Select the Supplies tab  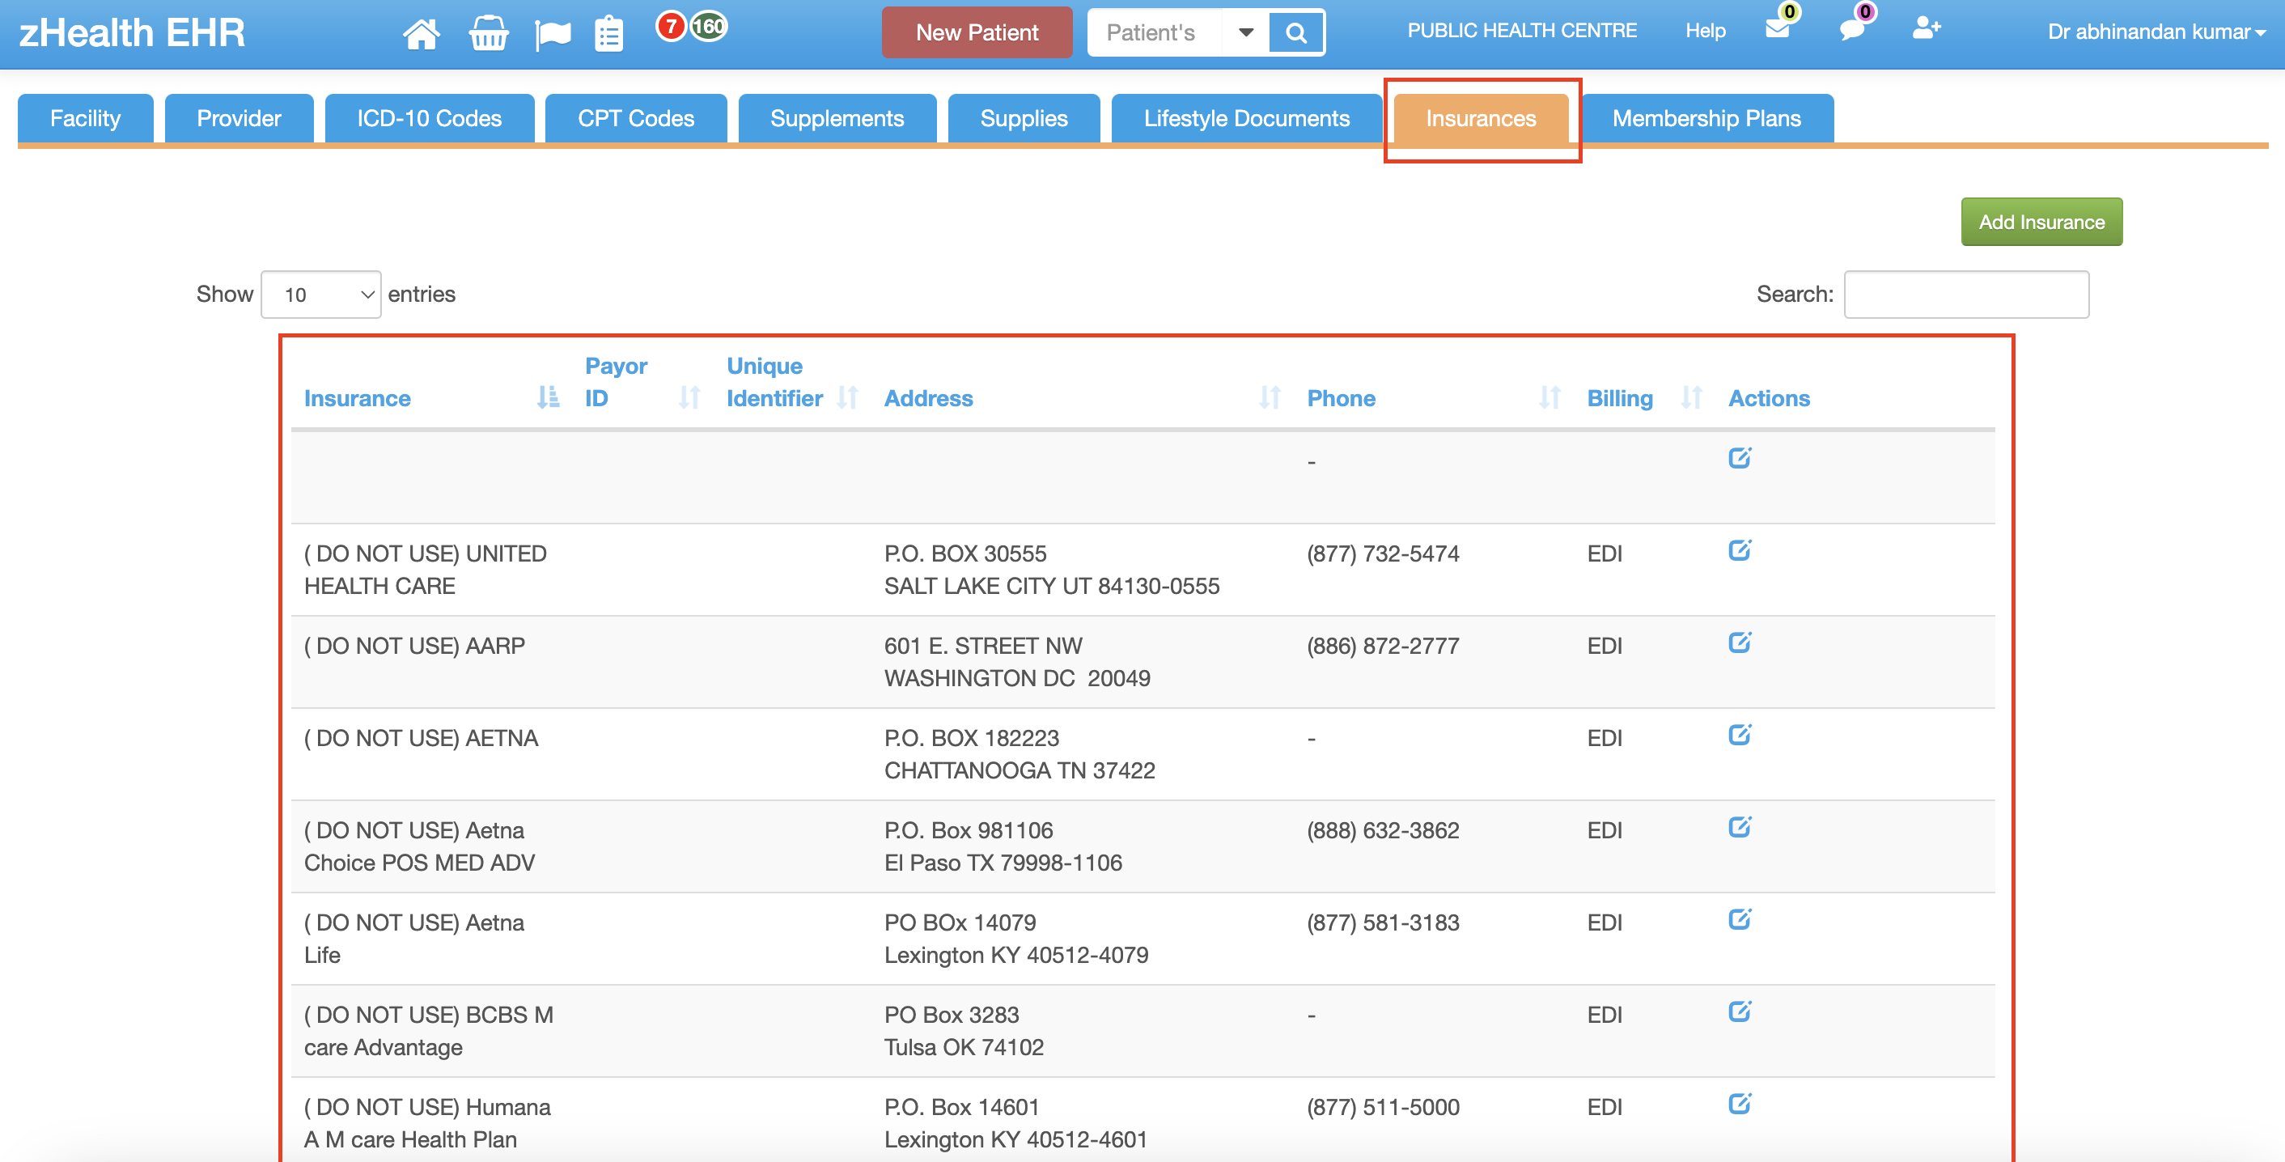click(x=1024, y=118)
